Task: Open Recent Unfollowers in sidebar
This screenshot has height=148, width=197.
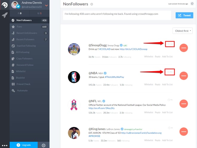Action: [30, 33]
